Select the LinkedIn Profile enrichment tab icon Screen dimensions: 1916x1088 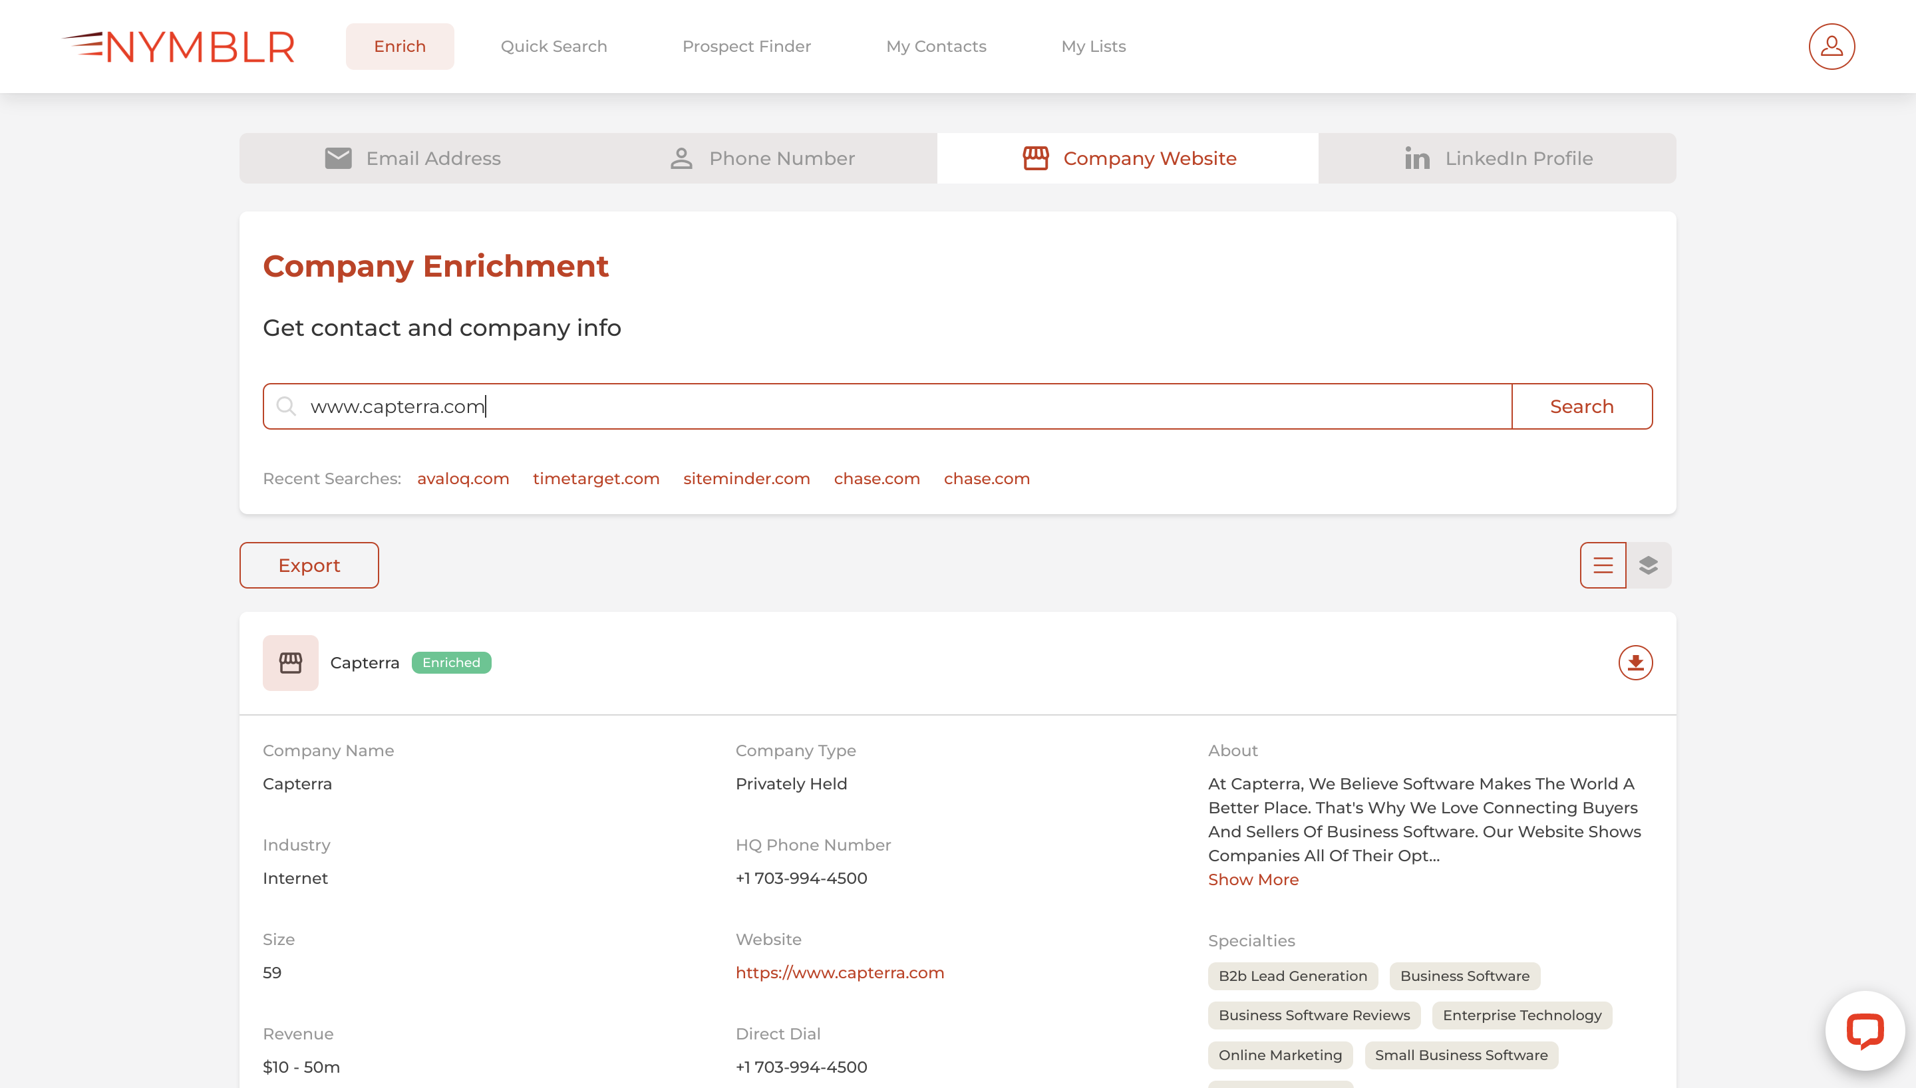click(1418, 158)
